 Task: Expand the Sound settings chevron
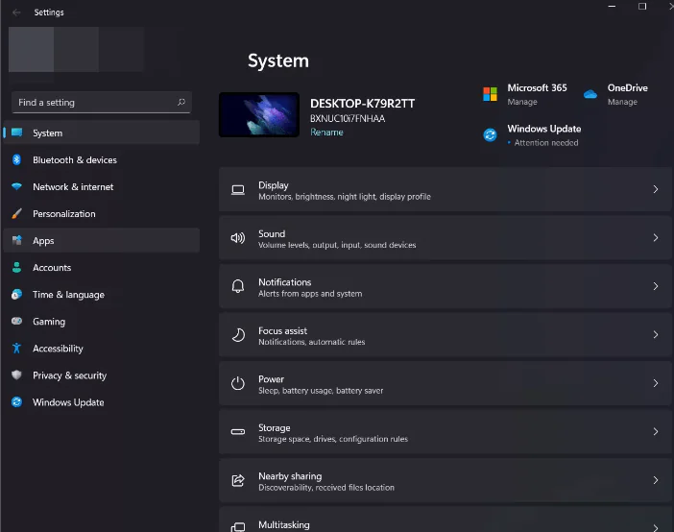click(x=656, y=238)
